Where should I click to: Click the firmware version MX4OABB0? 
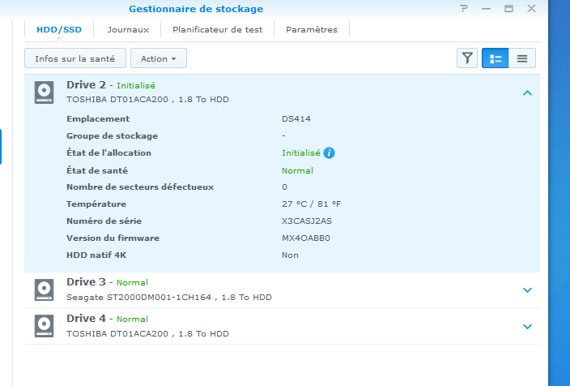click(x=306, y=238)
